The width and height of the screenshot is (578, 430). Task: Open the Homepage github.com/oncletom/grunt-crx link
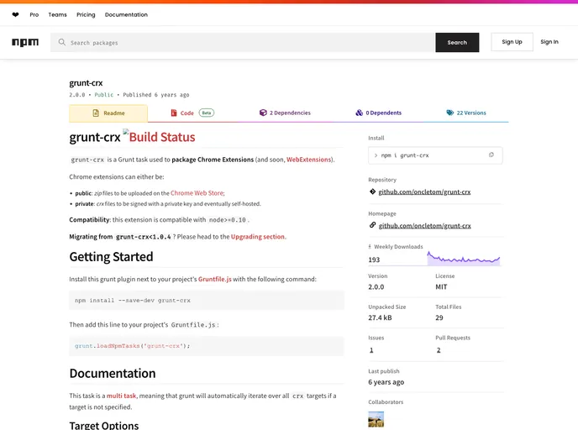point(424,226)
